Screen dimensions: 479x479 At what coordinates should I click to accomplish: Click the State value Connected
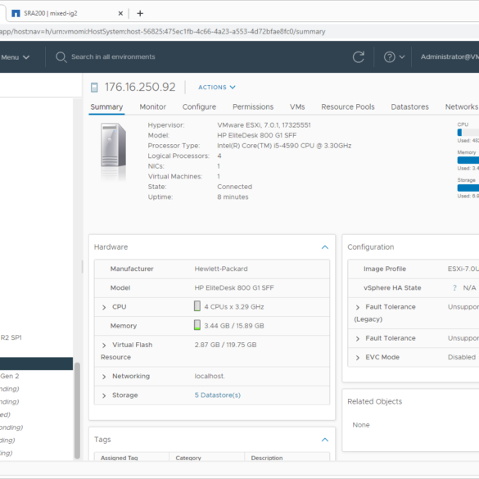click(235, 187)
